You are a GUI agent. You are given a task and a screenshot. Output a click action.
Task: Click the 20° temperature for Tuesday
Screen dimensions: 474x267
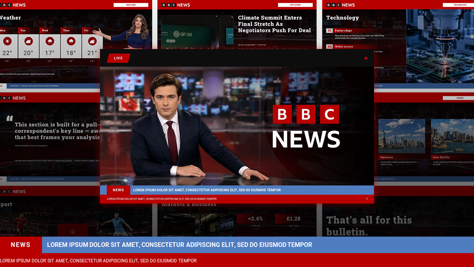[29, 53]
